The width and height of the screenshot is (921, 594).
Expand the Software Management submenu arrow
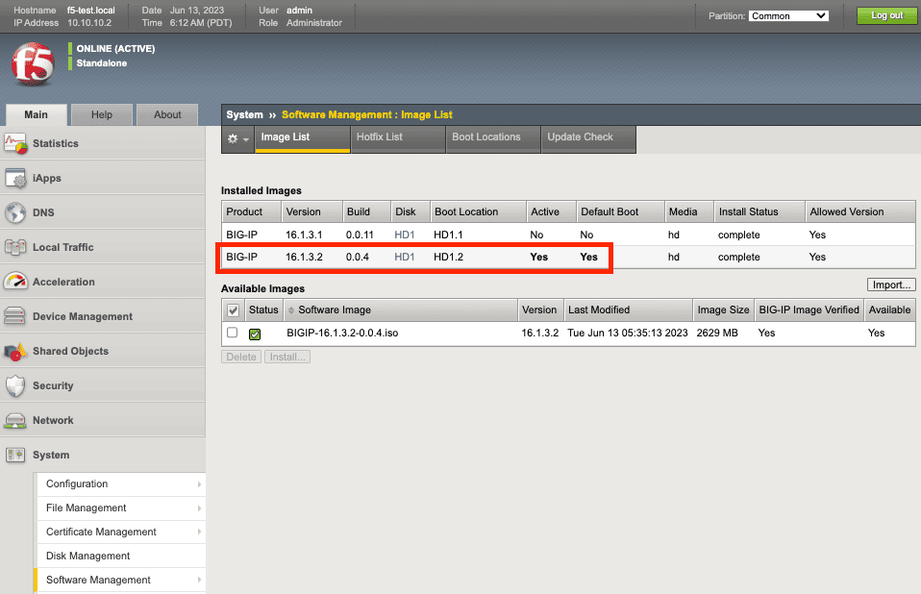pyautogui.click(x=199, y=580)
